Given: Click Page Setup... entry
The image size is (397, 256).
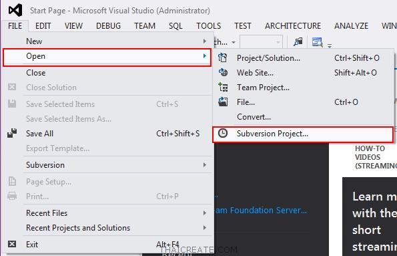Looking at the screenshot, I should click(107, 182).
